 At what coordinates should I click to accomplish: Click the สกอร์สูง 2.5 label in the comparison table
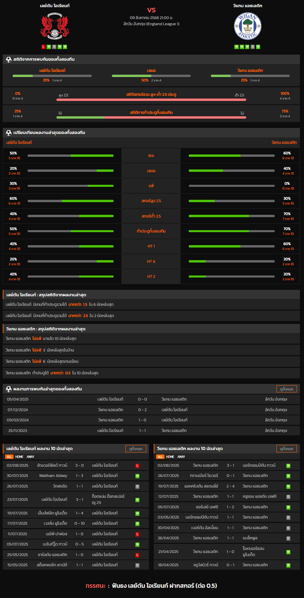tap(151, 201)
